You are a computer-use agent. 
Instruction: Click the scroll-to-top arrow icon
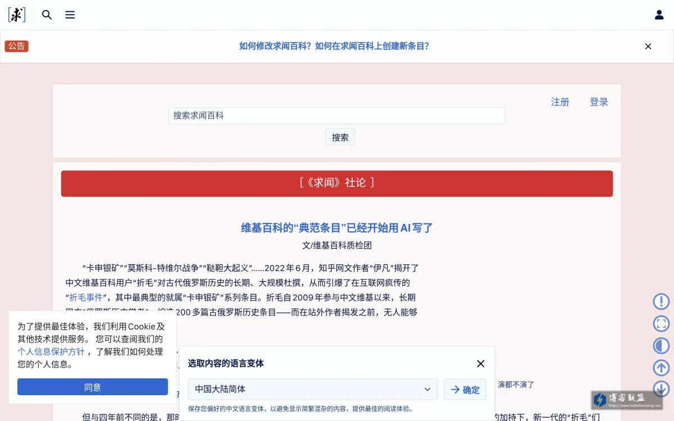coord(661,368)
